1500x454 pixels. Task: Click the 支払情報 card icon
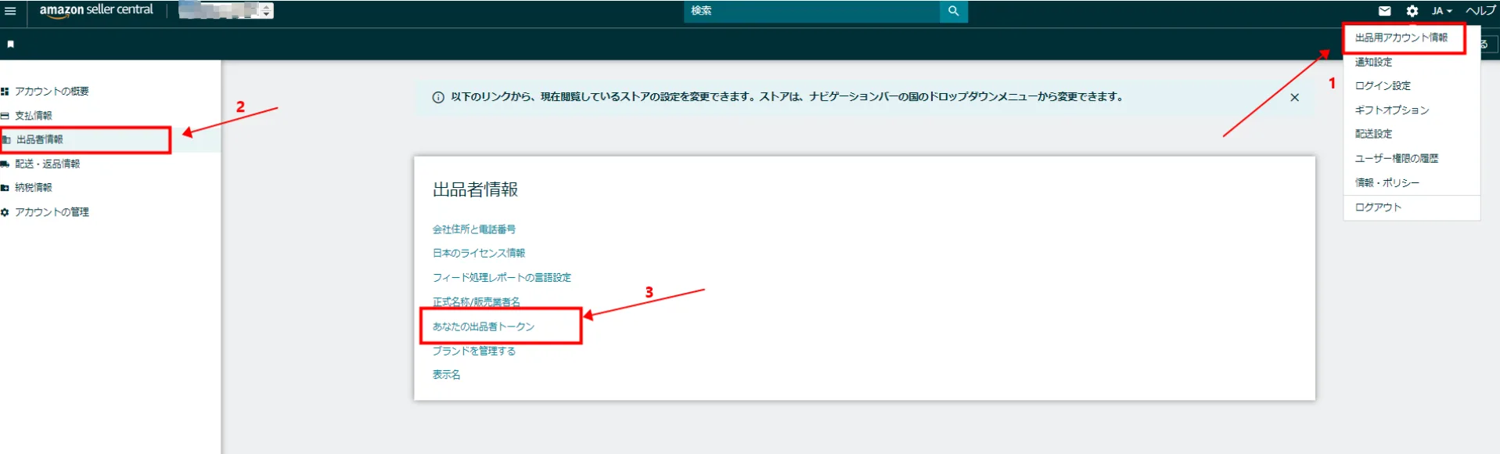click(5, 116)
